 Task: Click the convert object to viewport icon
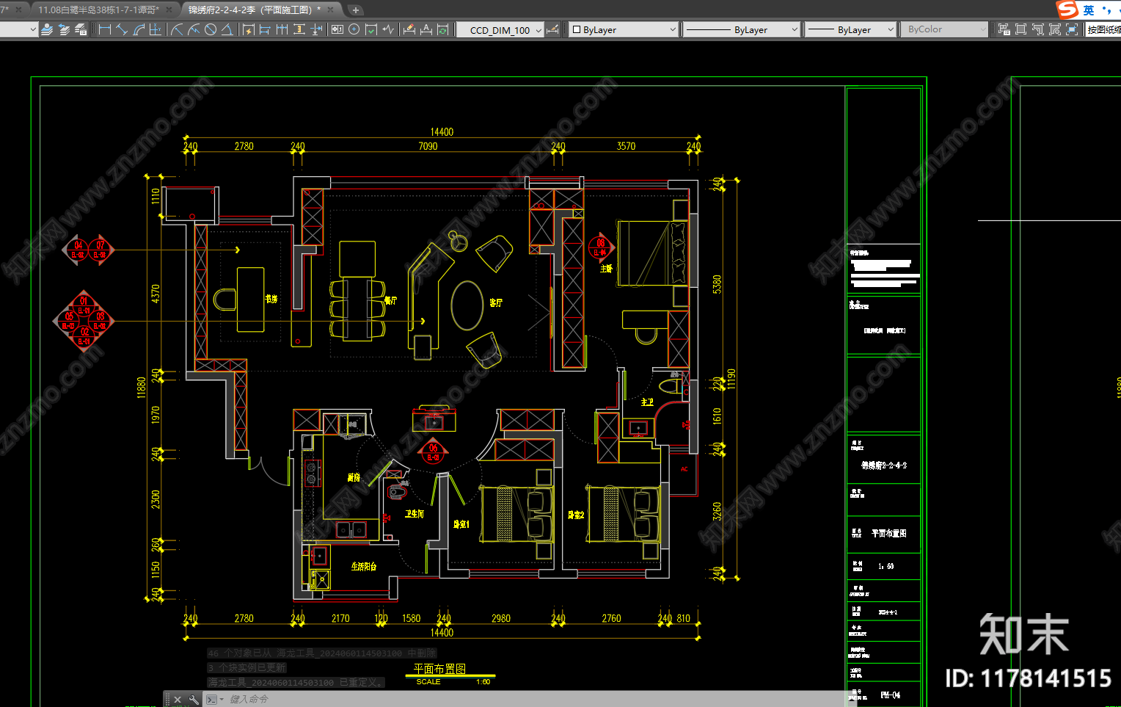tap(1055, 29)
